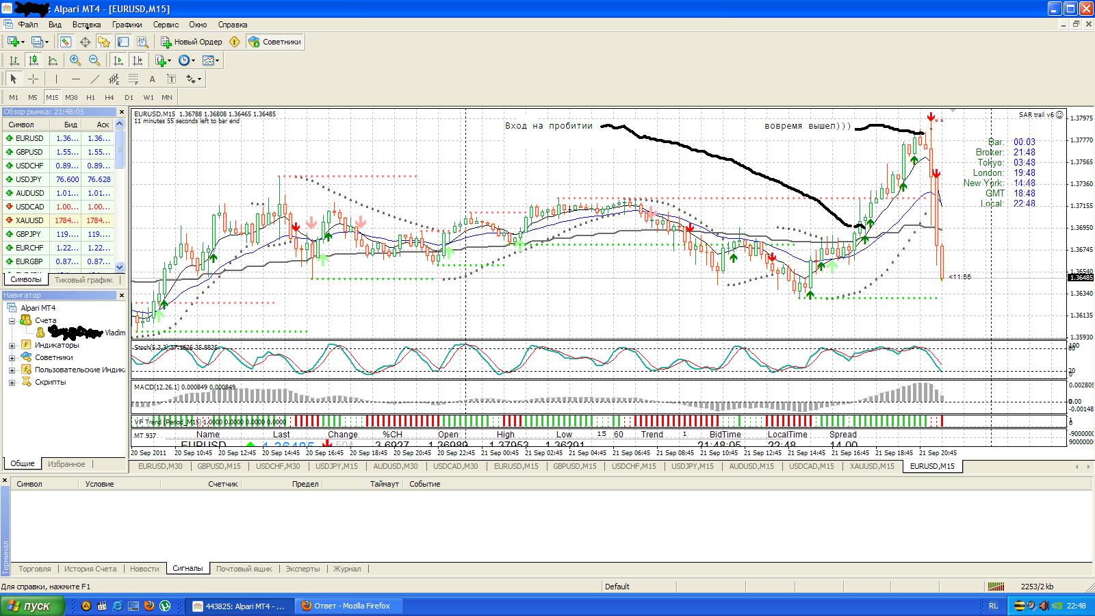Open the Templates dropdown
Screen dimensions: 1095x616
pyautogui.click(x=211, y=60)
